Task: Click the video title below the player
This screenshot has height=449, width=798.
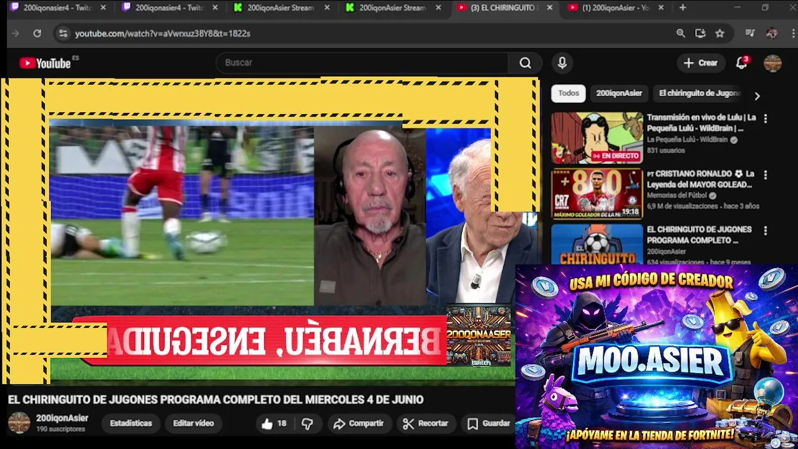Action: pos(216,400)
